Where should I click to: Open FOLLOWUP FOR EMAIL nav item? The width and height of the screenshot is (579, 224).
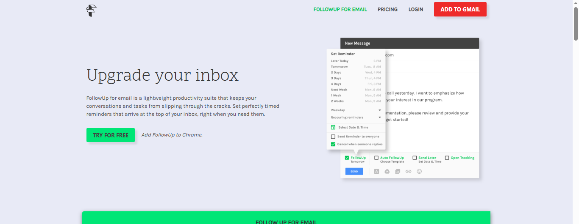pyautogui.click(x=340, y=9)
